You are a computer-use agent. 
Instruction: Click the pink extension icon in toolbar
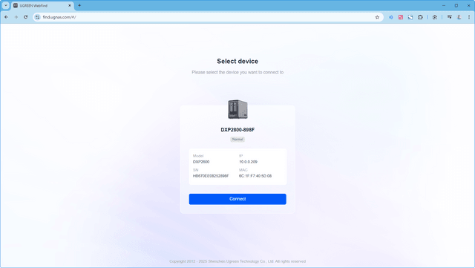coord(401,17)
